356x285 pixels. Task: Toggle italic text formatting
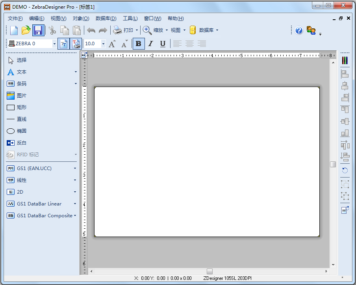pyautogui.click(x=150, y=44)
